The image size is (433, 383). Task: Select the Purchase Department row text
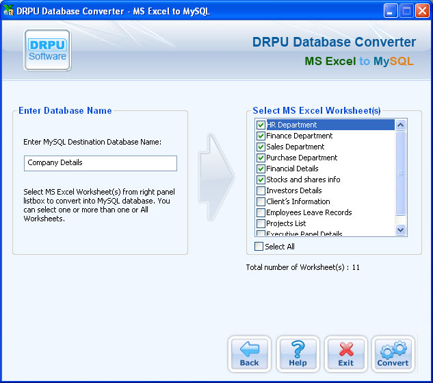click(302, 158)
